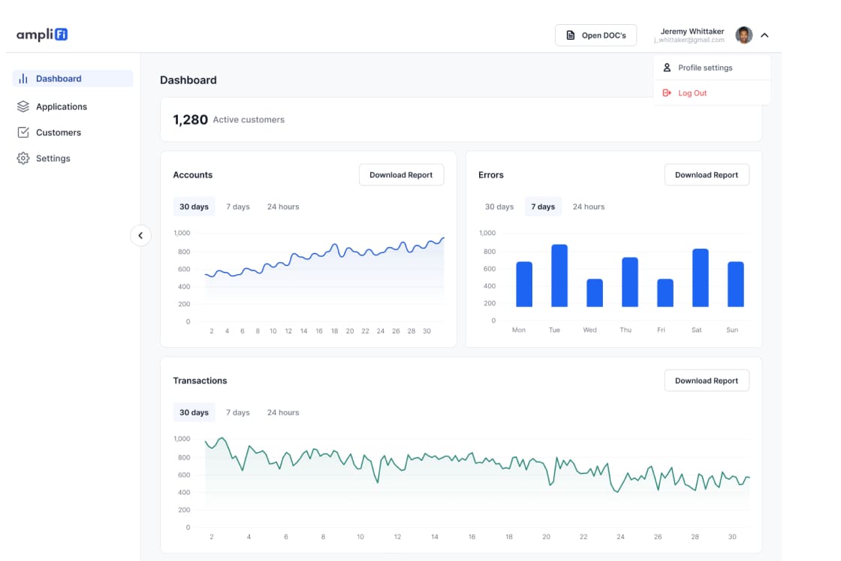Viewport: 841px width, 561px height.
Task: Click the document icon in Open DOC's
Action: (x=570, y=35)
